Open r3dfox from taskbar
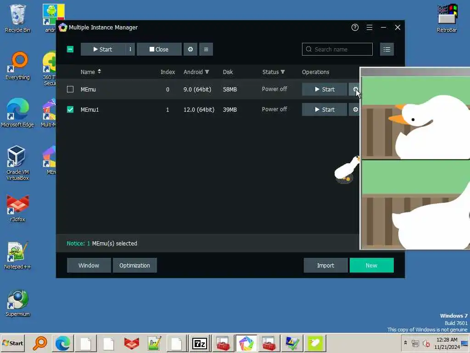470x353 pixels. (x=131, y=343)
